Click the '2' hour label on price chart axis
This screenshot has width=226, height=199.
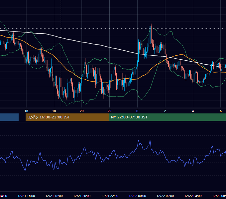click(165, 111)
